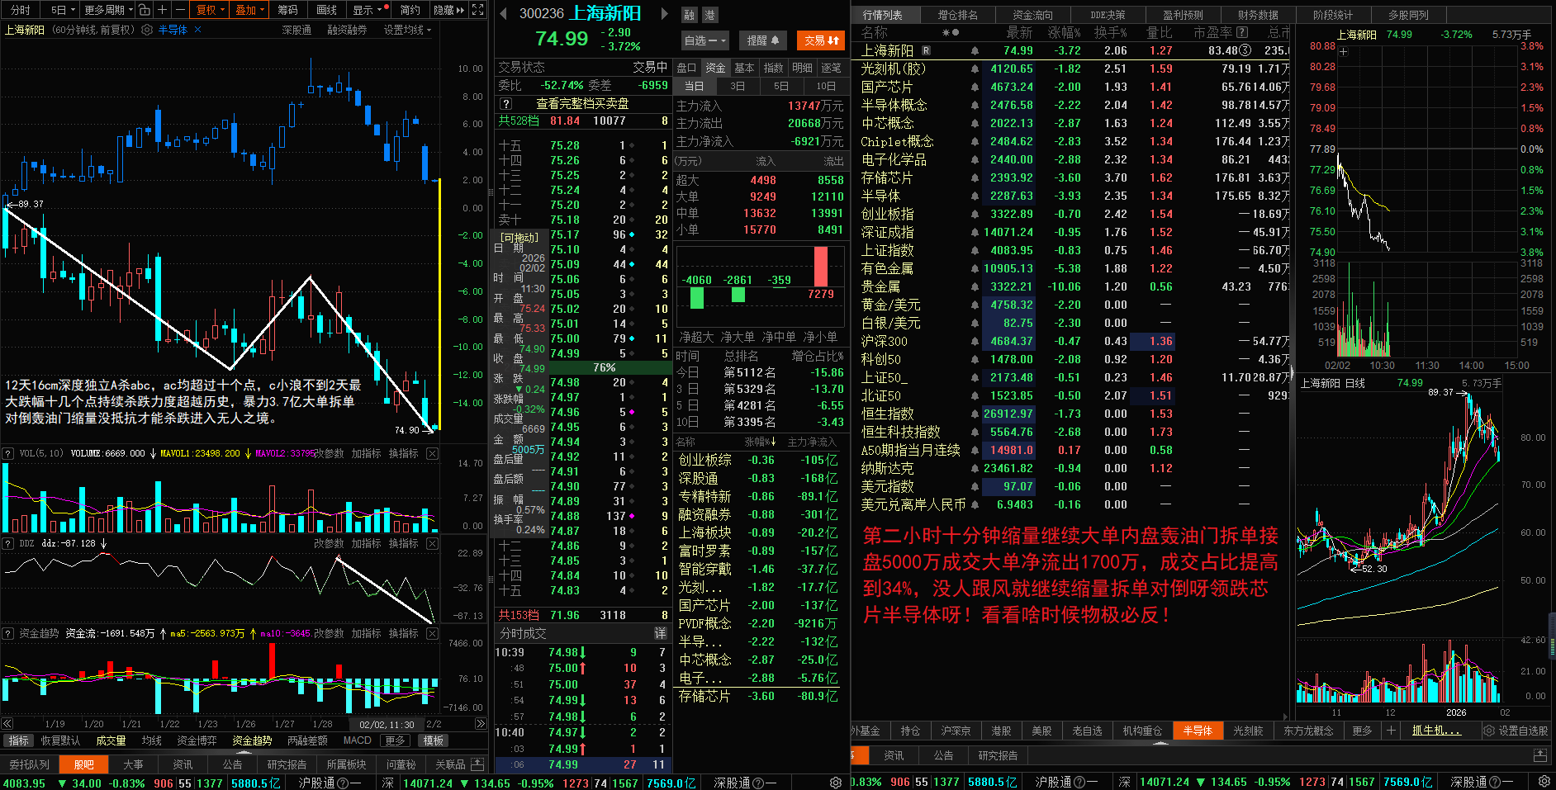Click the 抓牛机 link
Image resolution: width=1556 pixels, height=790 pixels.
pyautogui.click(x=1436, y=731)
